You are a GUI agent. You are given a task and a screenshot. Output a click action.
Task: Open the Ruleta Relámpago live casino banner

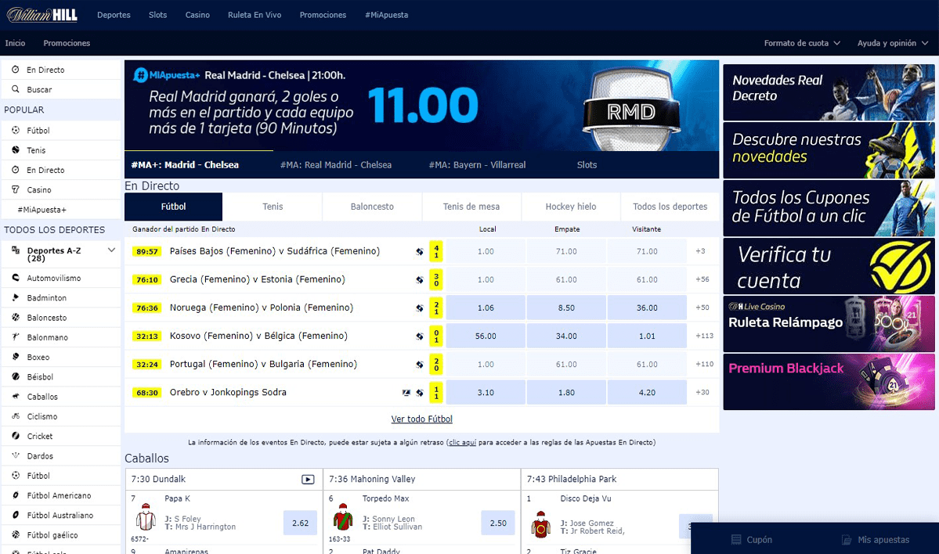pos(829,324)
